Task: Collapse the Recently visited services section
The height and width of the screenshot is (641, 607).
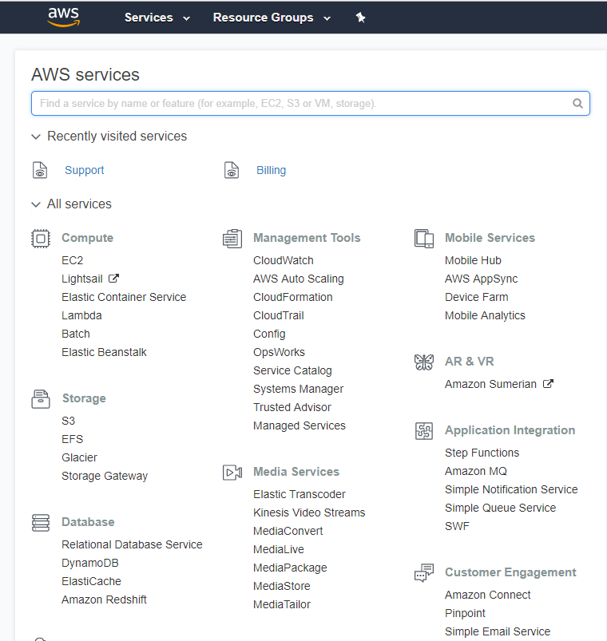Action: click(x=36, y=137)
